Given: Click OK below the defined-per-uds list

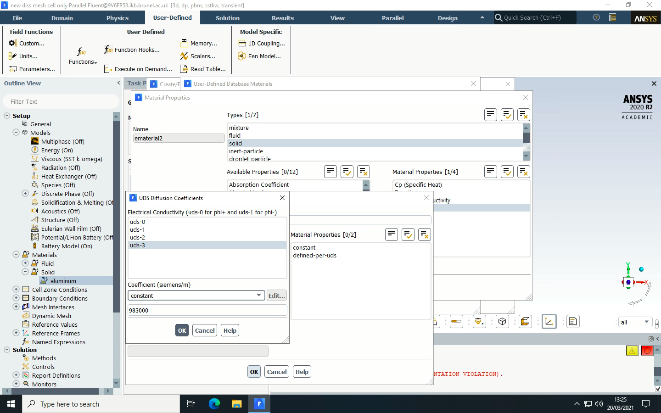Looking at the screenshot, I should (254, 372).
